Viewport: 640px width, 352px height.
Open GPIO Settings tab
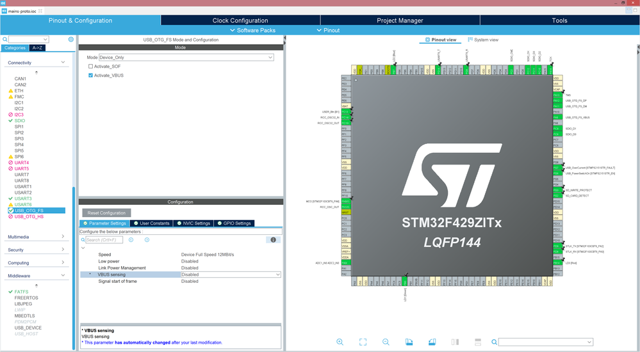(234, 223)
